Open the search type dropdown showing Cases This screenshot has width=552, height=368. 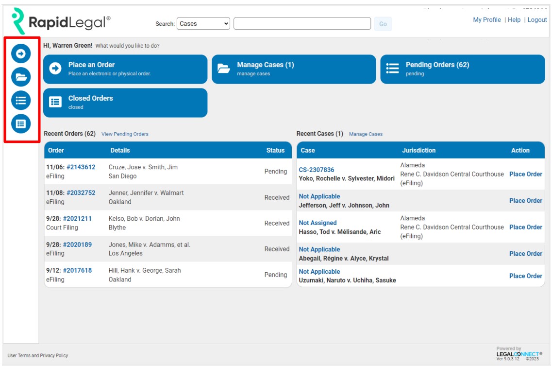coord(203,24)
